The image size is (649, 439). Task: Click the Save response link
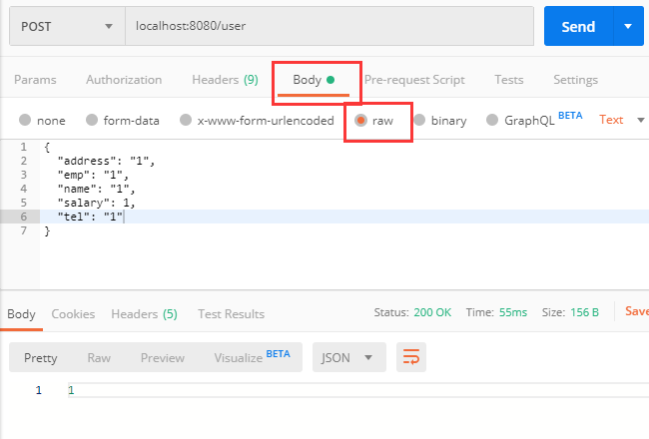pyautogui.click(x=637, y=311)
